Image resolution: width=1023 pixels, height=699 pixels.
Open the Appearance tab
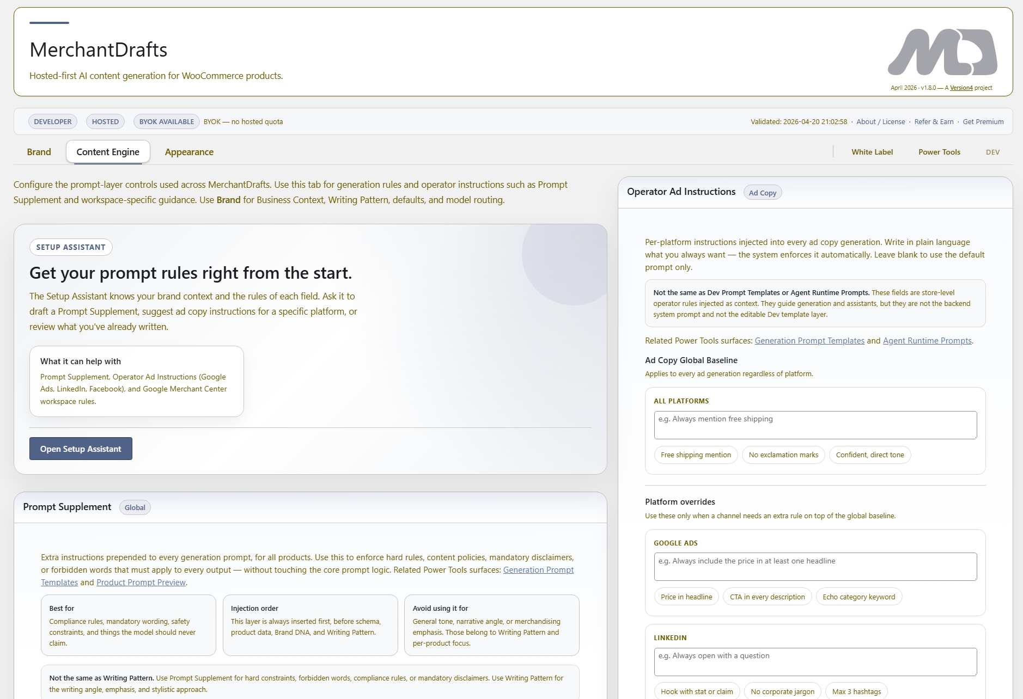tap(189, 152)
